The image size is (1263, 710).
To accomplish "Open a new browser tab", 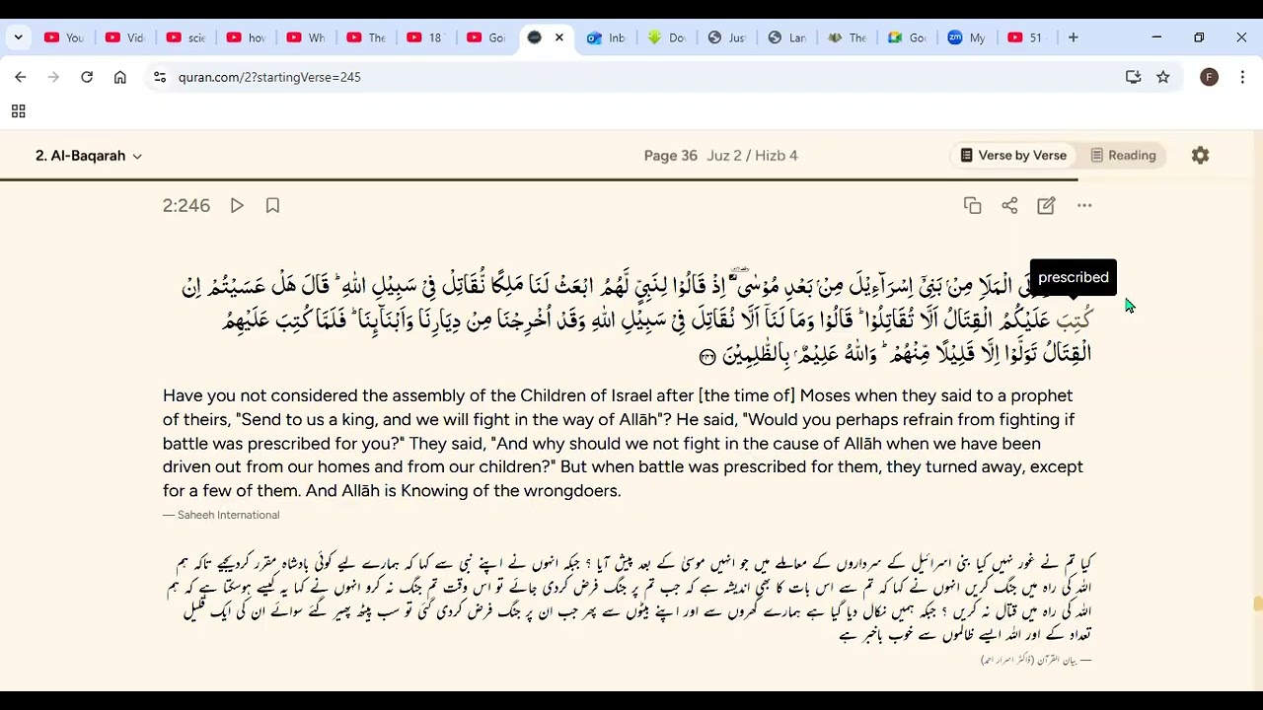I will [1073, 37].
